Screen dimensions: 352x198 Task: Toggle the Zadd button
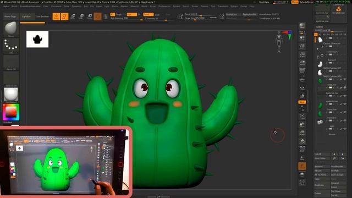point(148,14)
